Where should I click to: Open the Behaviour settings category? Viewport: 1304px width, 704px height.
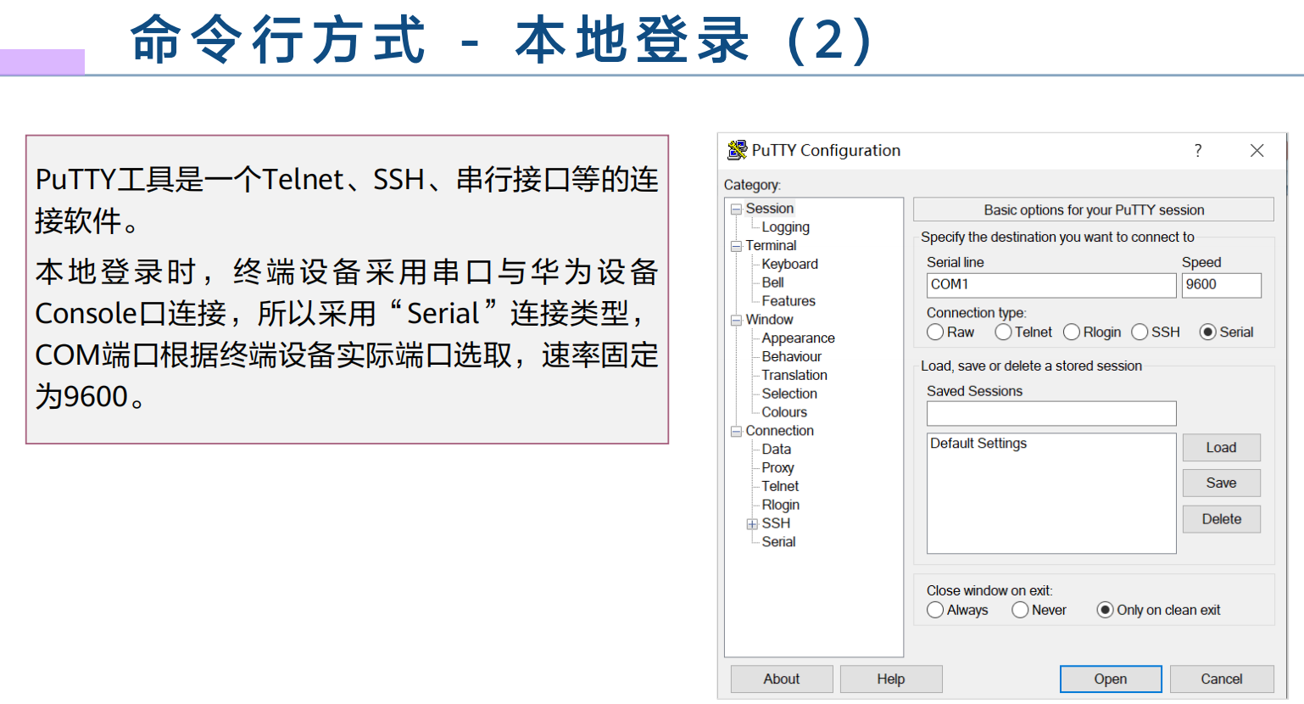click(792, 357)
